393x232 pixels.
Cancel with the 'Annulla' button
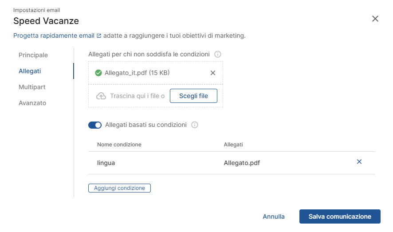tap(274, 216)
